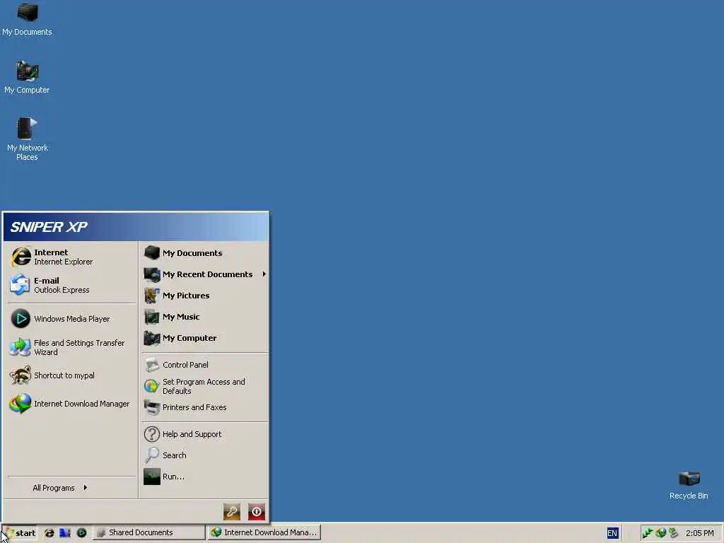Screen dimensions: 724x543
Task: Open My Documents desktop icon
Action: 28,19
